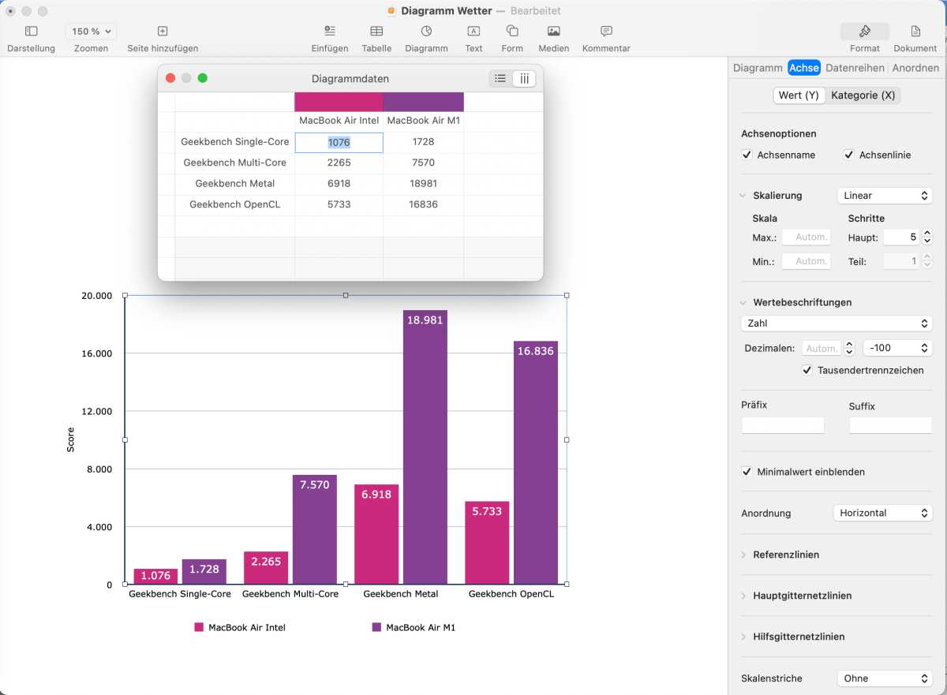The width and height of the screenshot is (947, 695).
Task: Click the Geekbench Metal row label in Diagrammdaten
Action: tap(235, 184)
